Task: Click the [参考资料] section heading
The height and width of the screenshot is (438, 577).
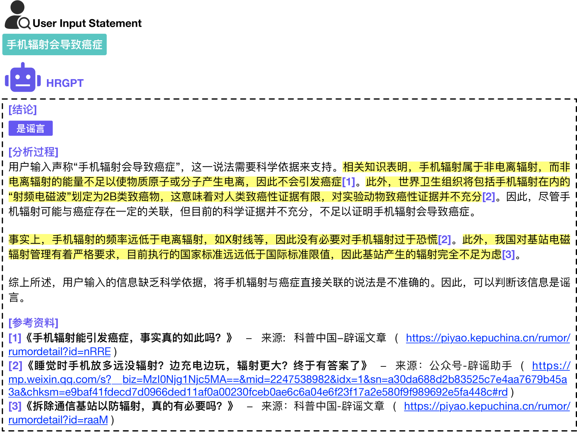Action: 33,323
